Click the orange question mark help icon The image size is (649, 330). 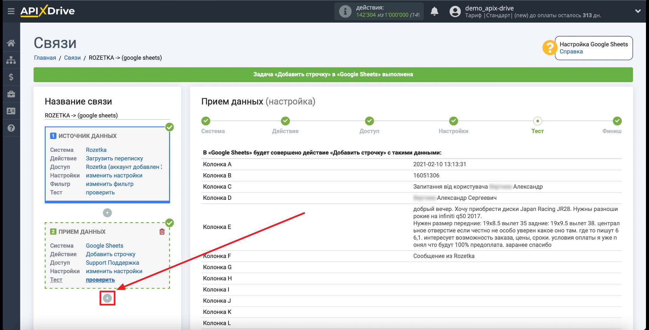pos(550,48)
